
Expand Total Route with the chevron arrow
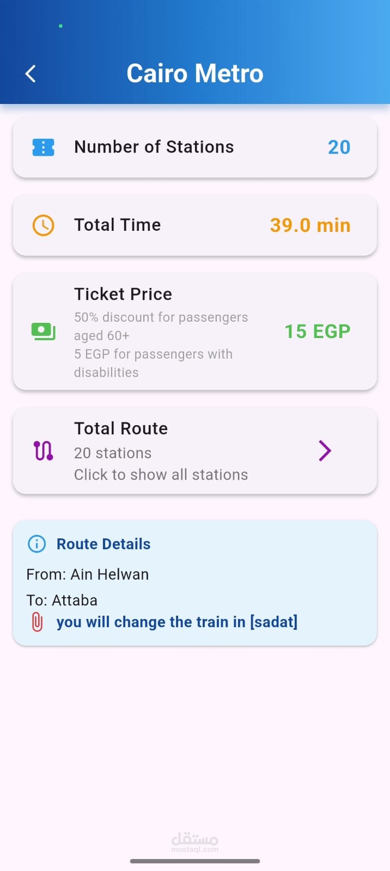point(325,451)
